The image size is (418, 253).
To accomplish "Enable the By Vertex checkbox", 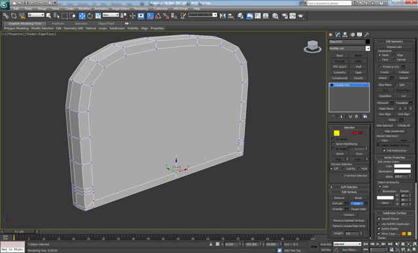I will point(333,139).
